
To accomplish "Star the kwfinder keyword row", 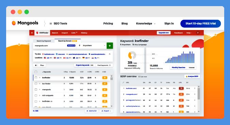I will click(40, 78).
